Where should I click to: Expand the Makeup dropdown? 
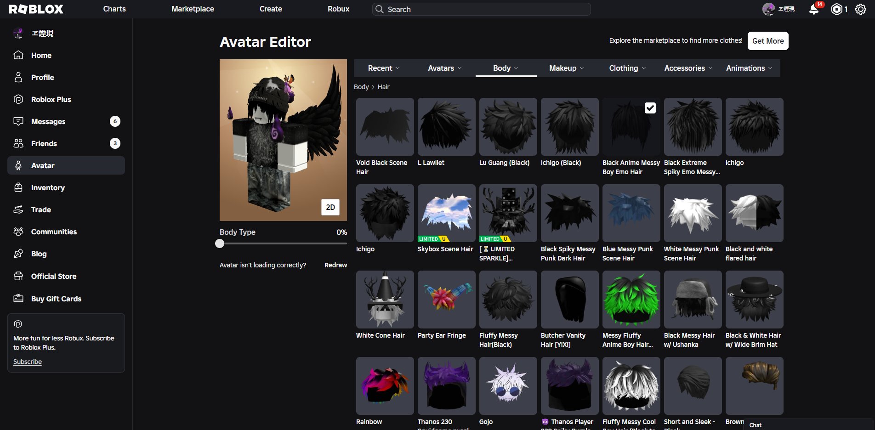point(567,68)
